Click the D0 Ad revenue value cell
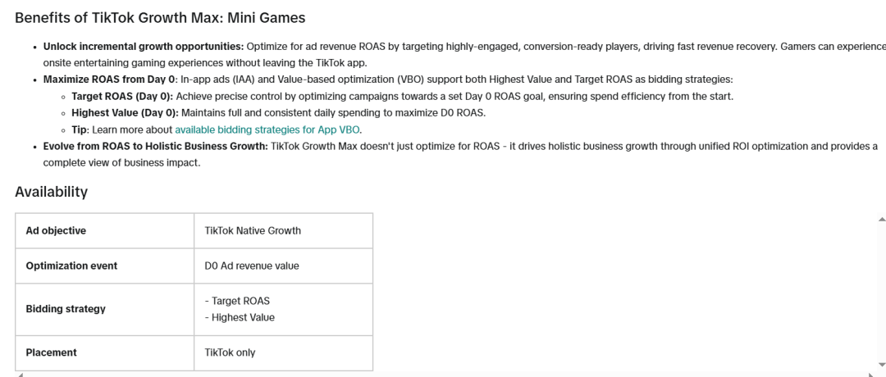Screen dimensions: 886x377 283,266
